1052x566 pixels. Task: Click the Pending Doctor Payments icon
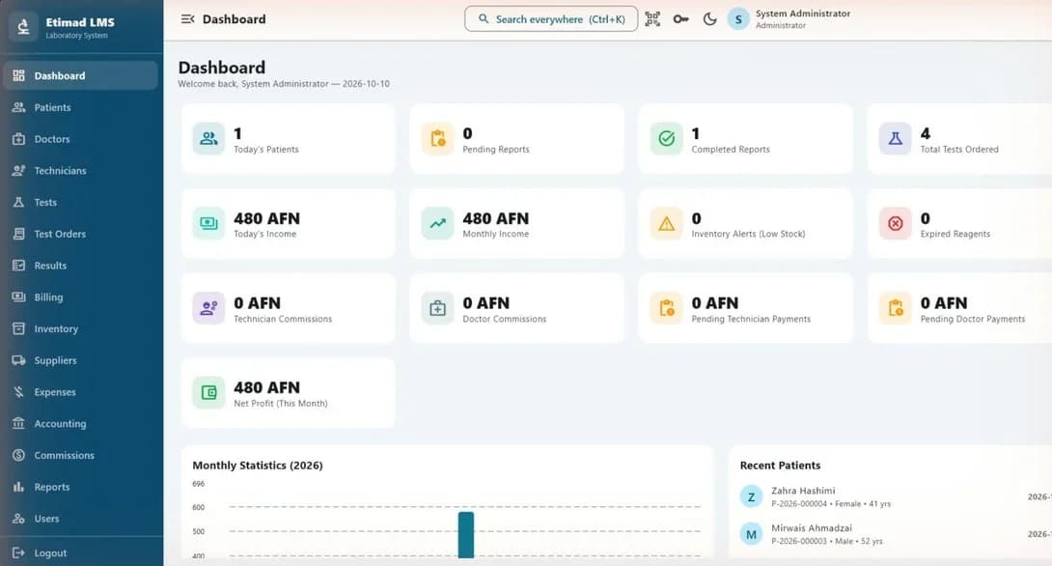pos(895,308)
